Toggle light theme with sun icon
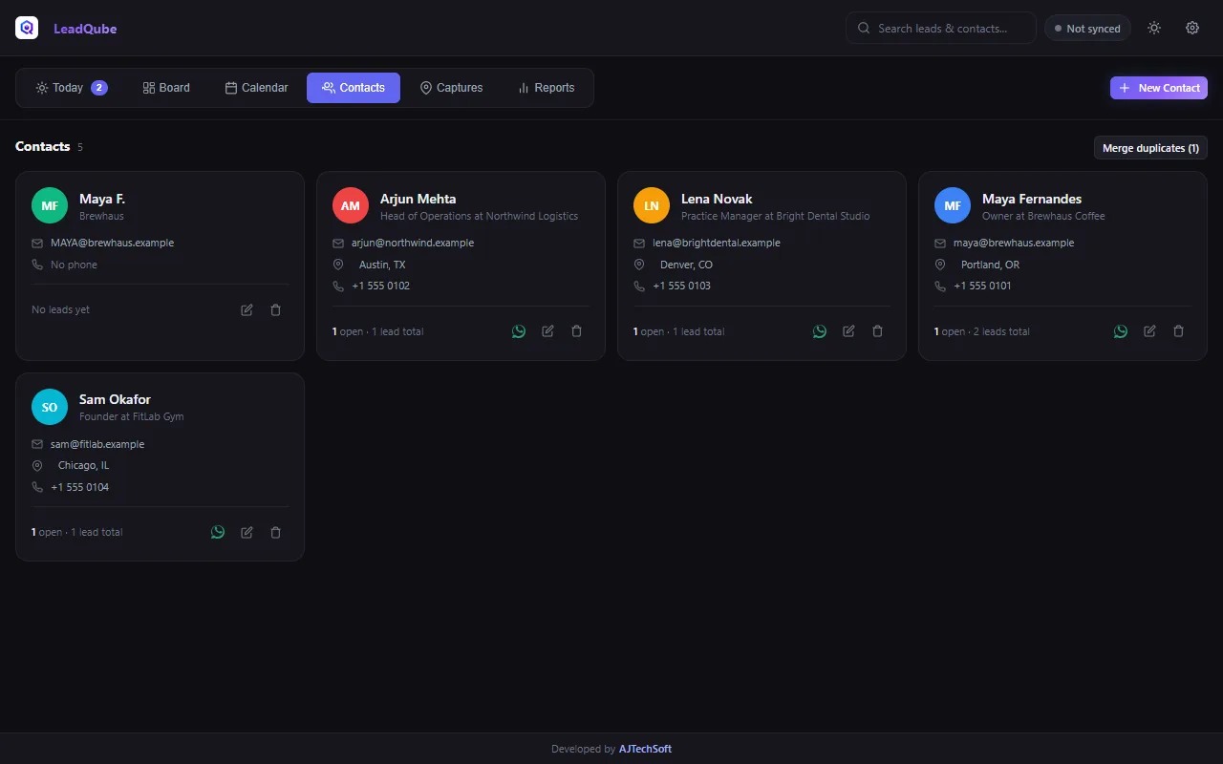This screenshot has height=764, width=1223. pos(1154,28)
